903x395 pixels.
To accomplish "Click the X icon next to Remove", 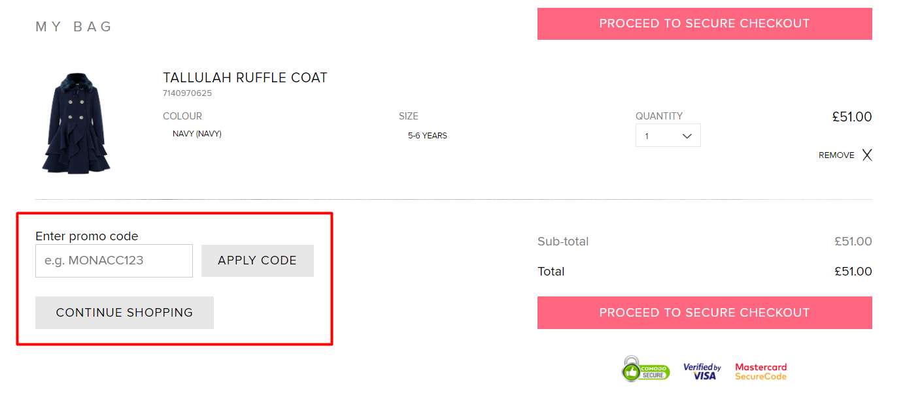I will coord(867,155).
